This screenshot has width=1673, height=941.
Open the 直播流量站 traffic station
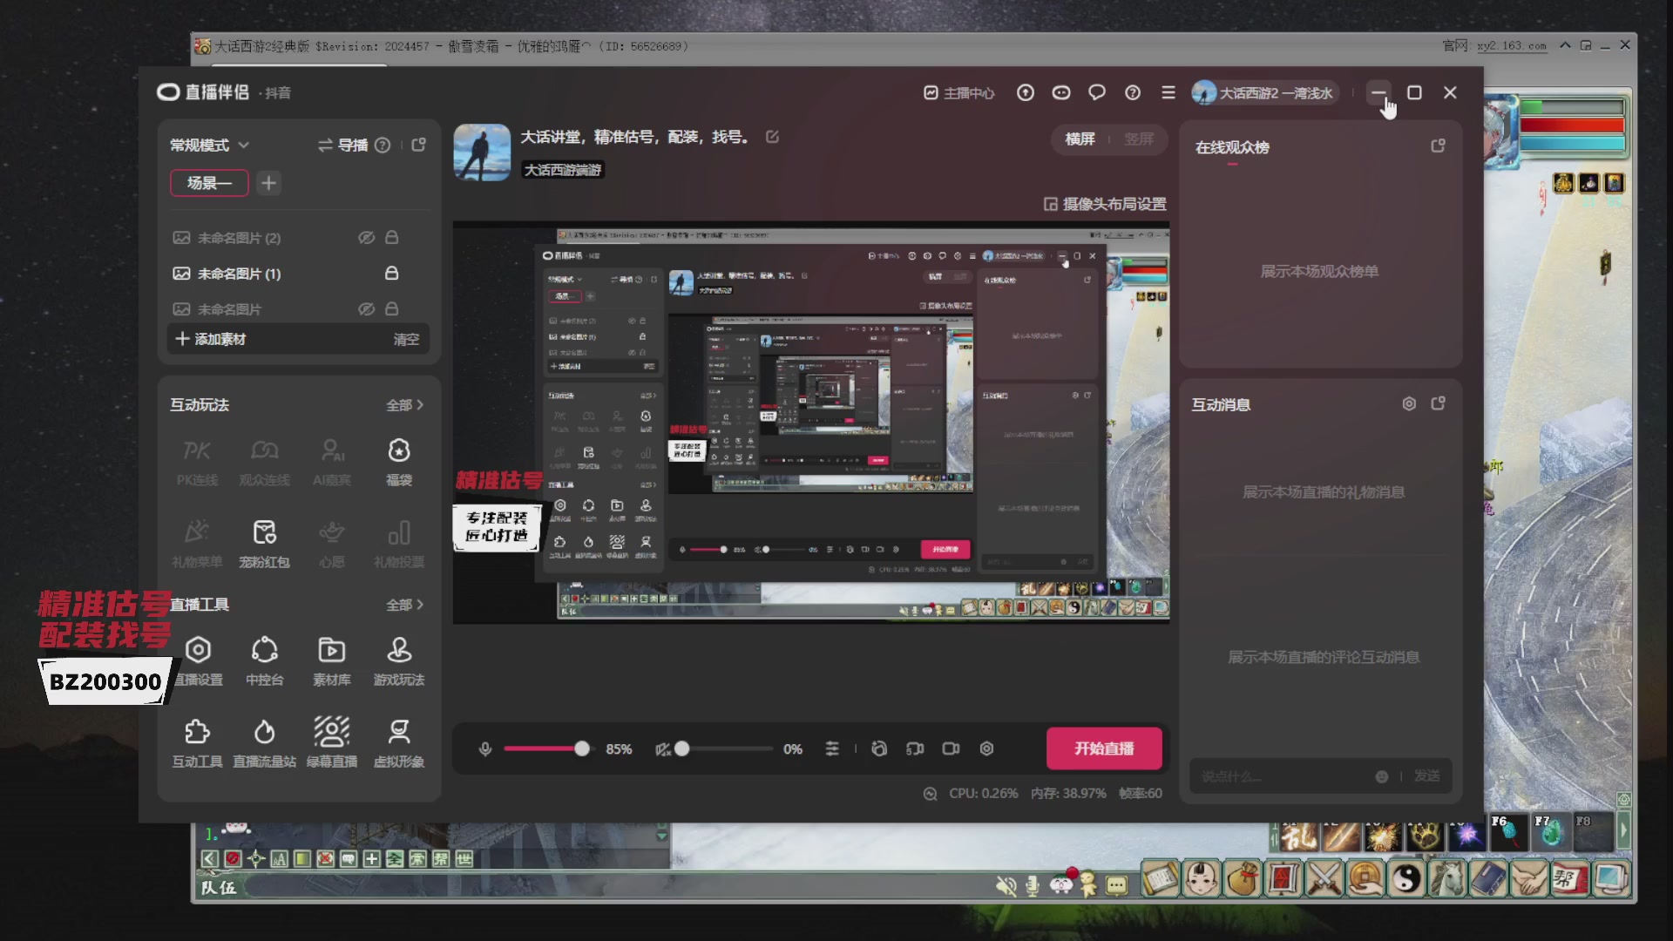click(265, 744)
